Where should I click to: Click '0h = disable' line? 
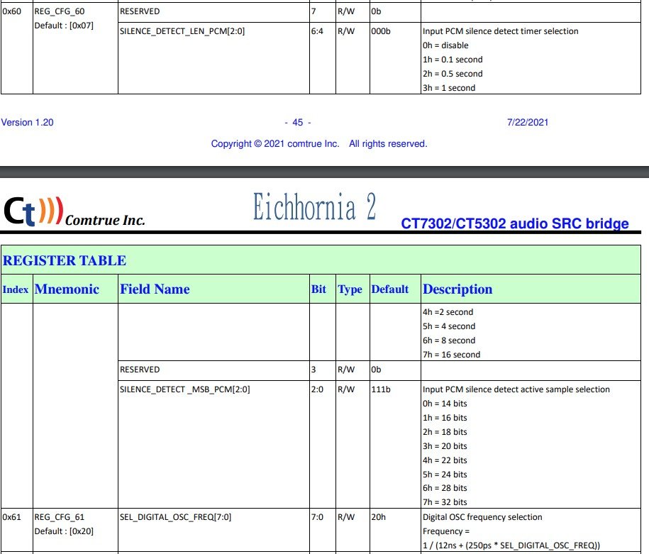point(445,45)
